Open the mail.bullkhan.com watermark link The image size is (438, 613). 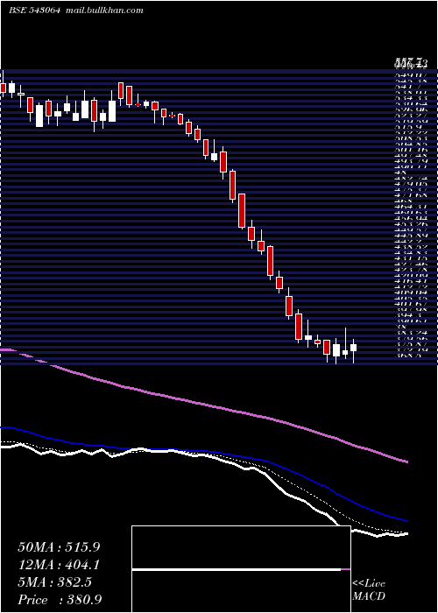click(x=104, y=11)
